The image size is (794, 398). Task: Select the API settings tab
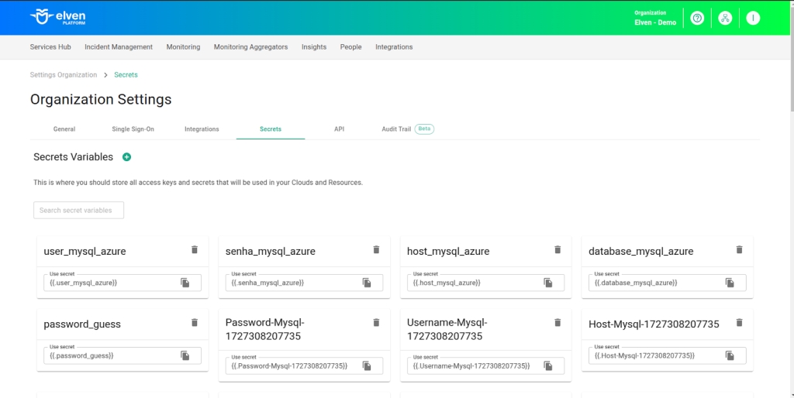[x=339, y=129]
